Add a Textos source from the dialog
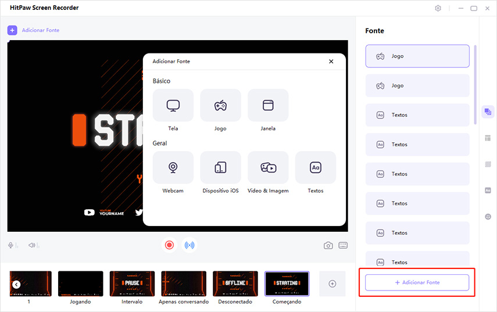 coord(316,167)
